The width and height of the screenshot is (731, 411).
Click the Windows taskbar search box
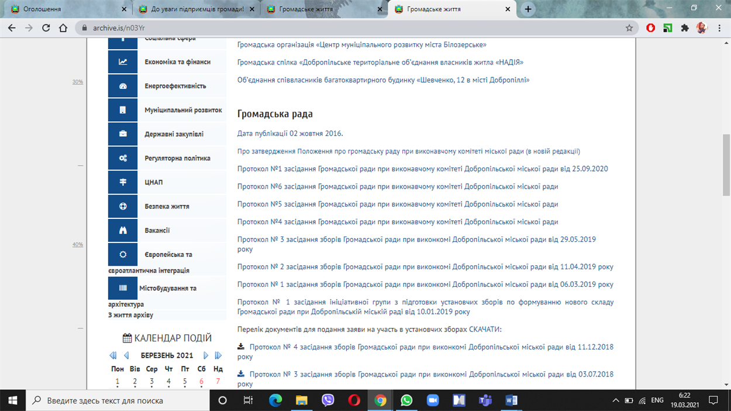tap(118, 400)
